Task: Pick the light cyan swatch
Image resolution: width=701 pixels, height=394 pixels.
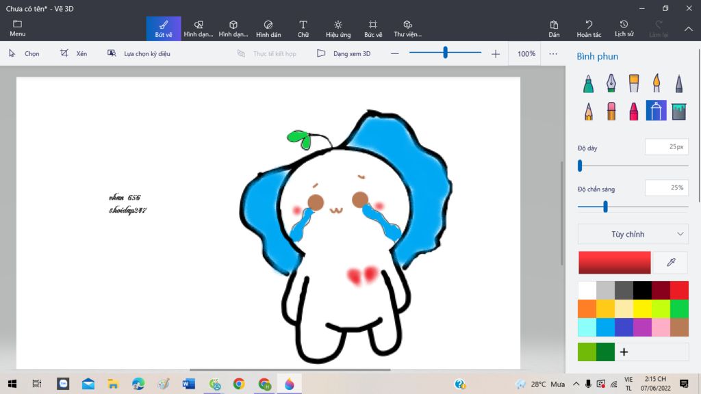Action: pyautogui.click(x=587, y=327)
